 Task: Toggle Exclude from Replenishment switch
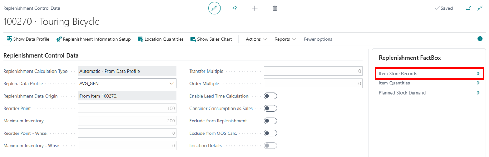point(271,121)
